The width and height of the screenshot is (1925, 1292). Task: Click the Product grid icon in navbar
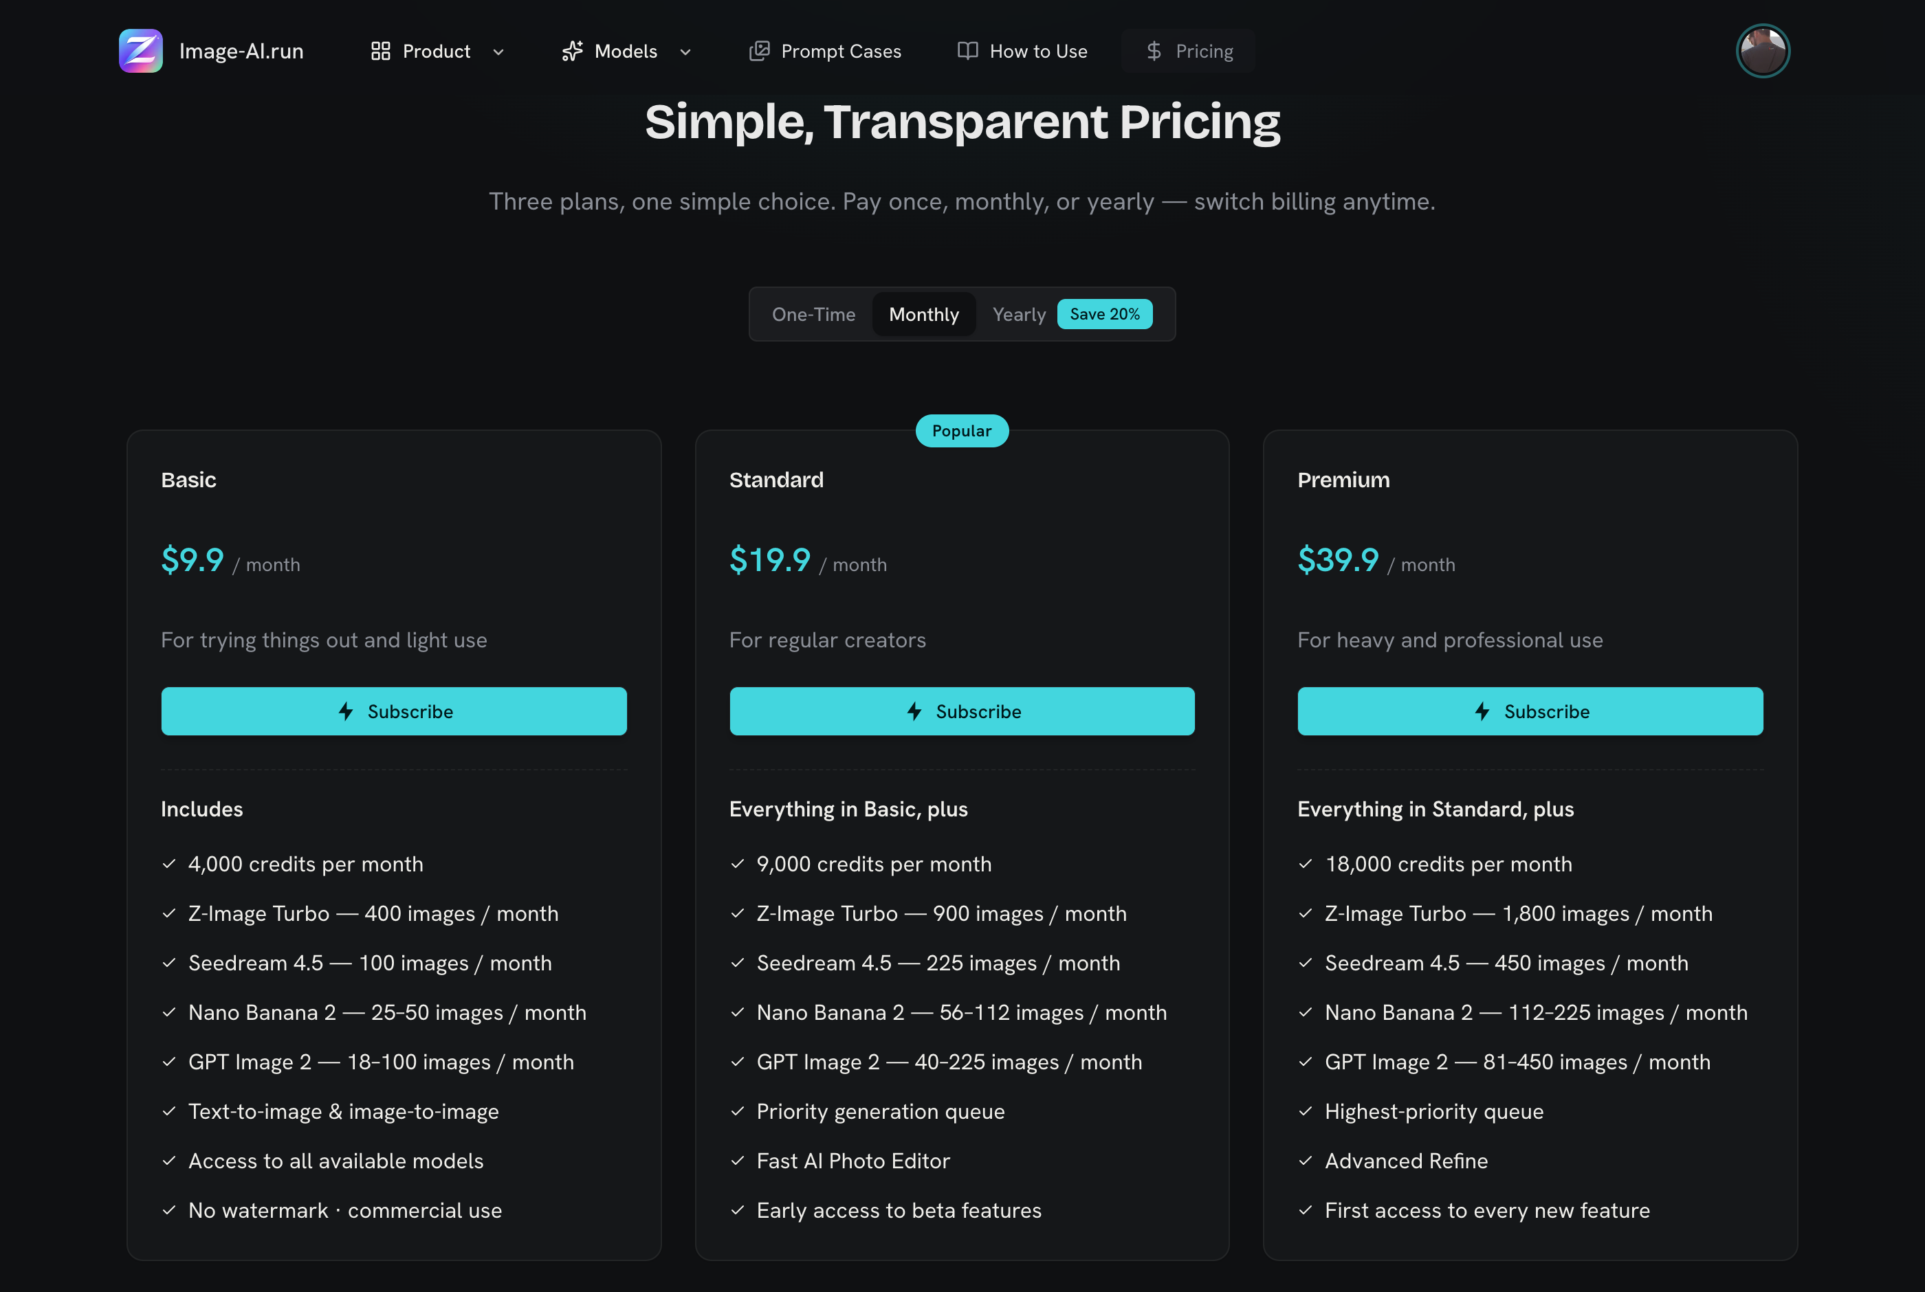(380, 51)
